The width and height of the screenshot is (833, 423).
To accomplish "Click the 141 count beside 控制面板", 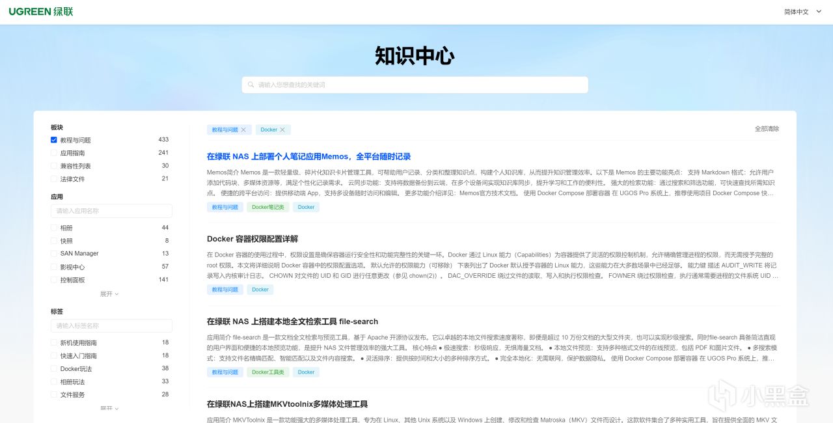I will [163, 280].
